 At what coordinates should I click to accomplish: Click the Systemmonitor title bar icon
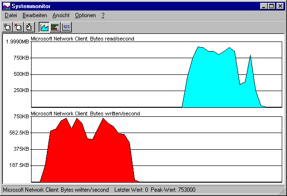[x=7, y=6]
